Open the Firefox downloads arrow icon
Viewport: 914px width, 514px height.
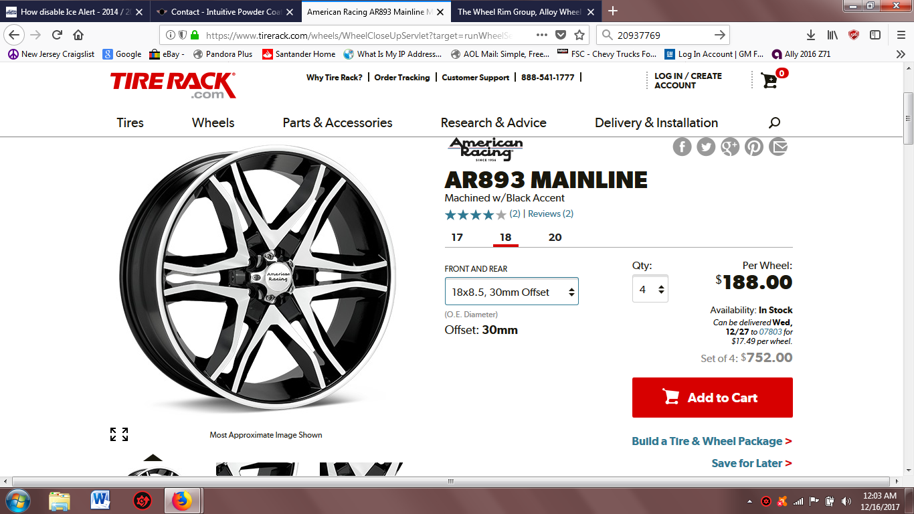coord(811,35)
